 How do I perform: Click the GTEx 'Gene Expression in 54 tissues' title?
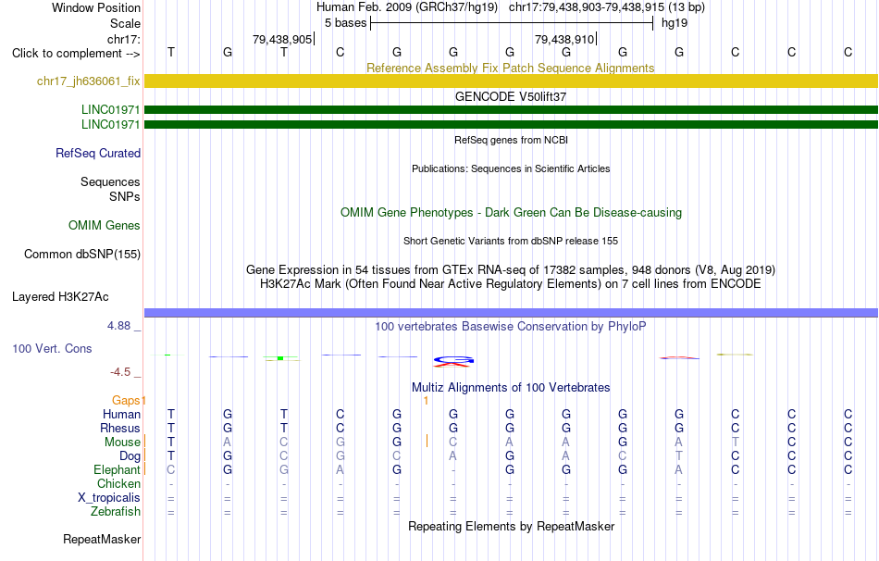point(511,269)
